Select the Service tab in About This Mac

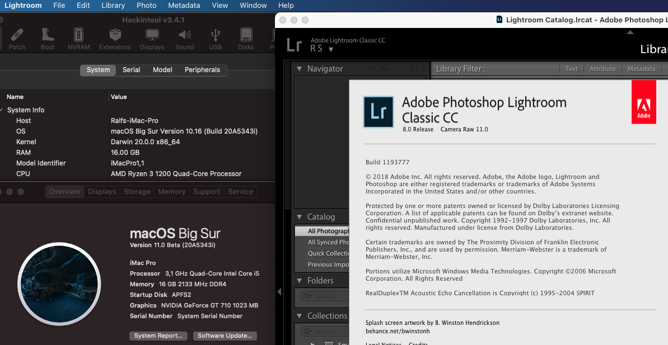point(240,191)
